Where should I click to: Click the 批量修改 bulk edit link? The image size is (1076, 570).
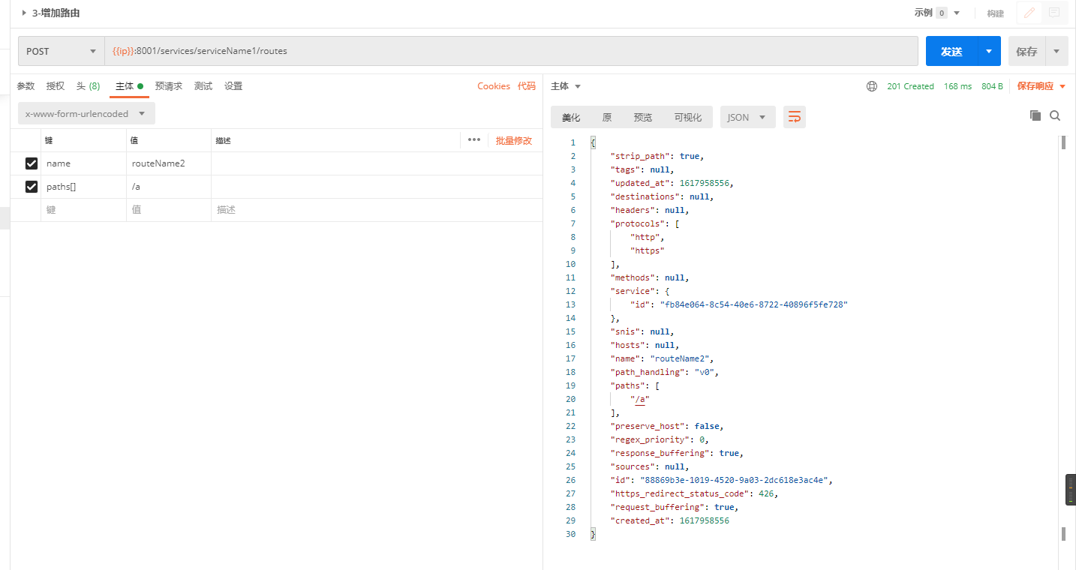tap(514, 140)
